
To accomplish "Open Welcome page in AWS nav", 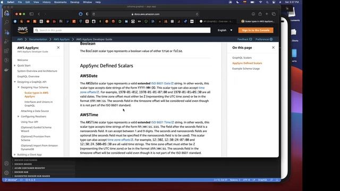I will pyautogui.click(x=22, y=60).
